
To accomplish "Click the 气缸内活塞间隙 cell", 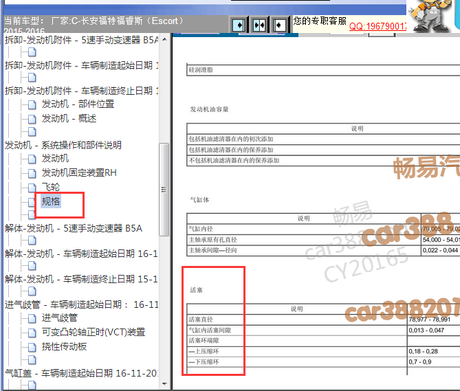I will (297, 331).
